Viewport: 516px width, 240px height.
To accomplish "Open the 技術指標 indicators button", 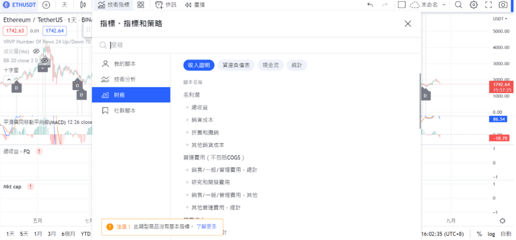I will click(x=114, y=5).
